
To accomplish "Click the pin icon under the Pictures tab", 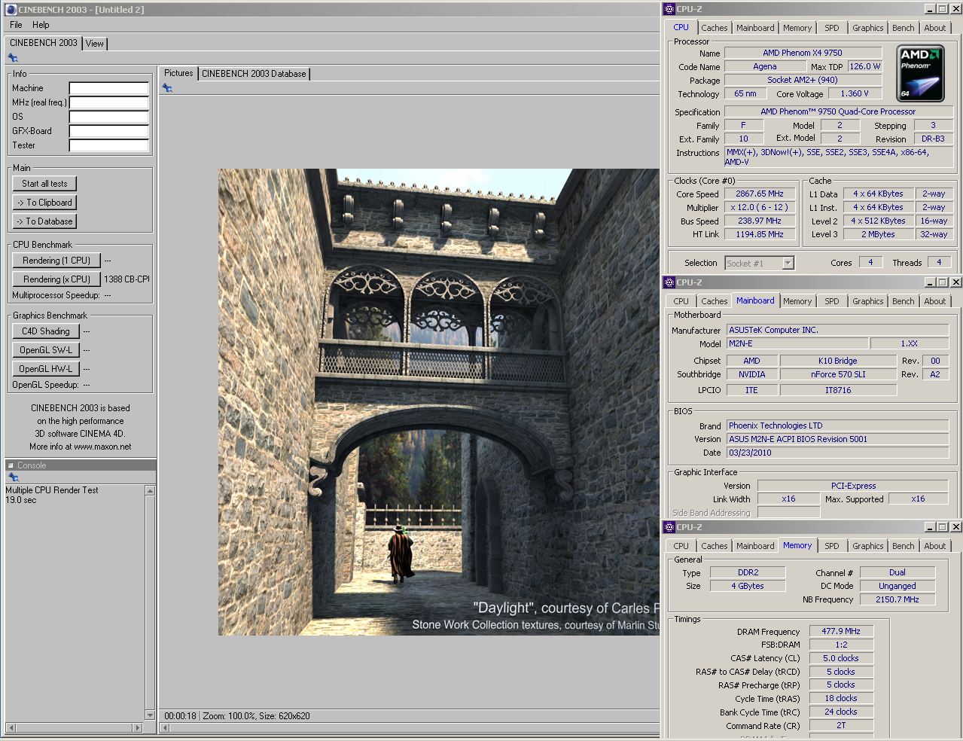I will coord(167,88).
